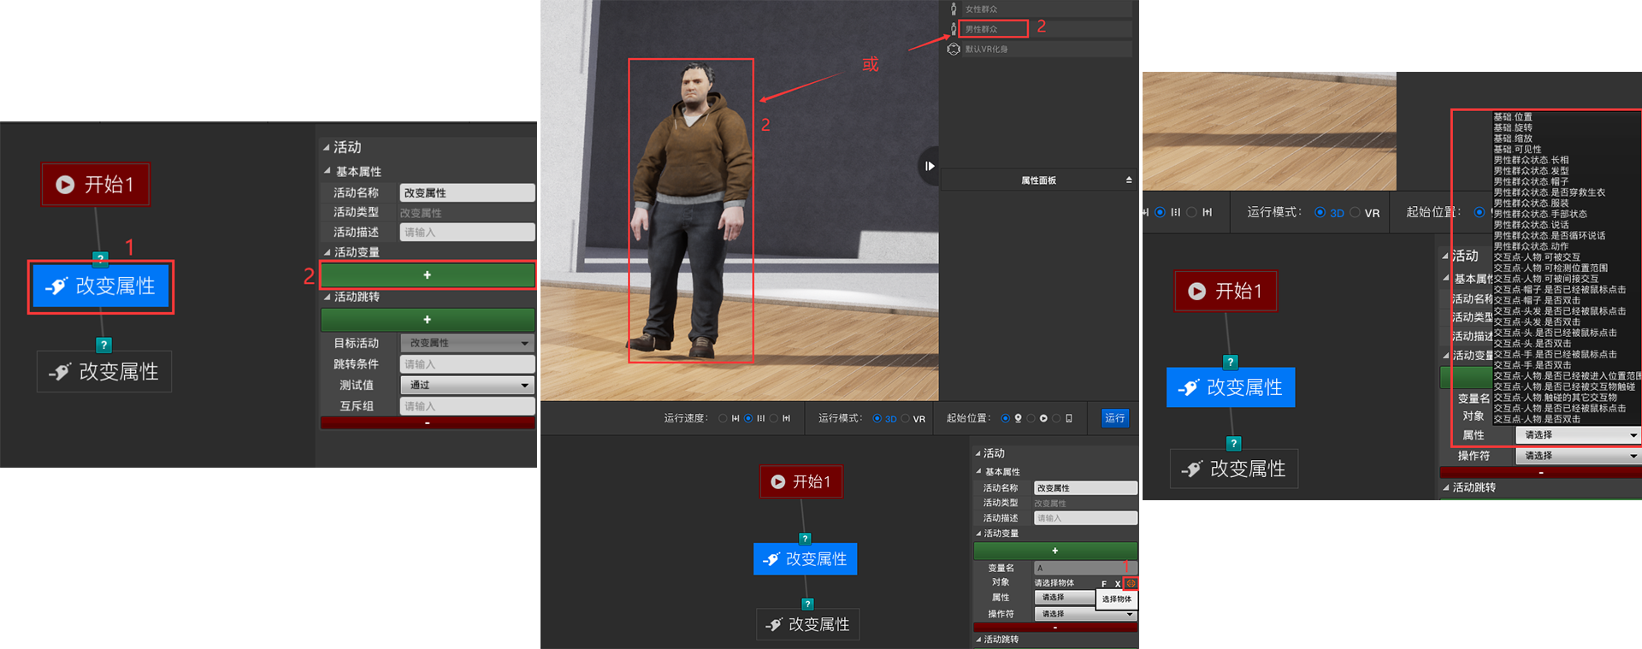Select 基础.旋转 in the property dropdown list
The width and height of the screenshot is (1642, 649).
[1513, 127]
